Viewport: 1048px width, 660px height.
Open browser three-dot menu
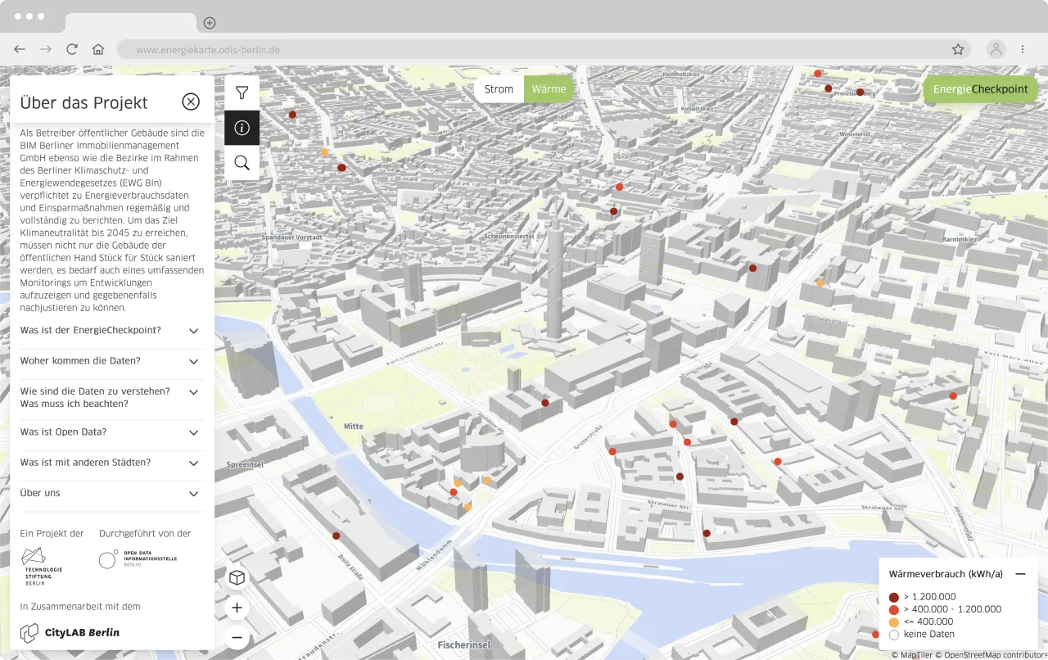pos(1023,49)
